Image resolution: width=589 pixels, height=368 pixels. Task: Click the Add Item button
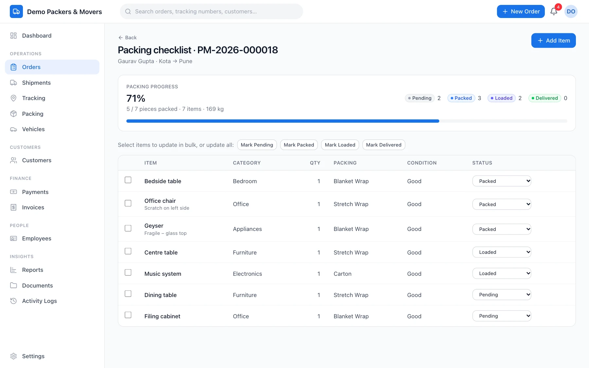click(553, 41)
